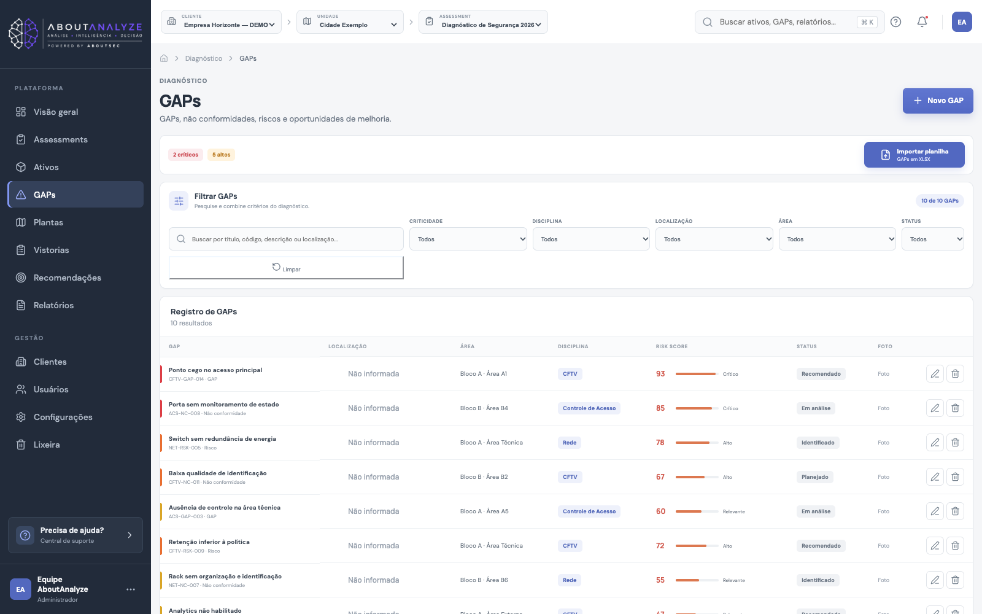Delete the Switch sem redundância de energia GAP

click(x=956, y=443)
